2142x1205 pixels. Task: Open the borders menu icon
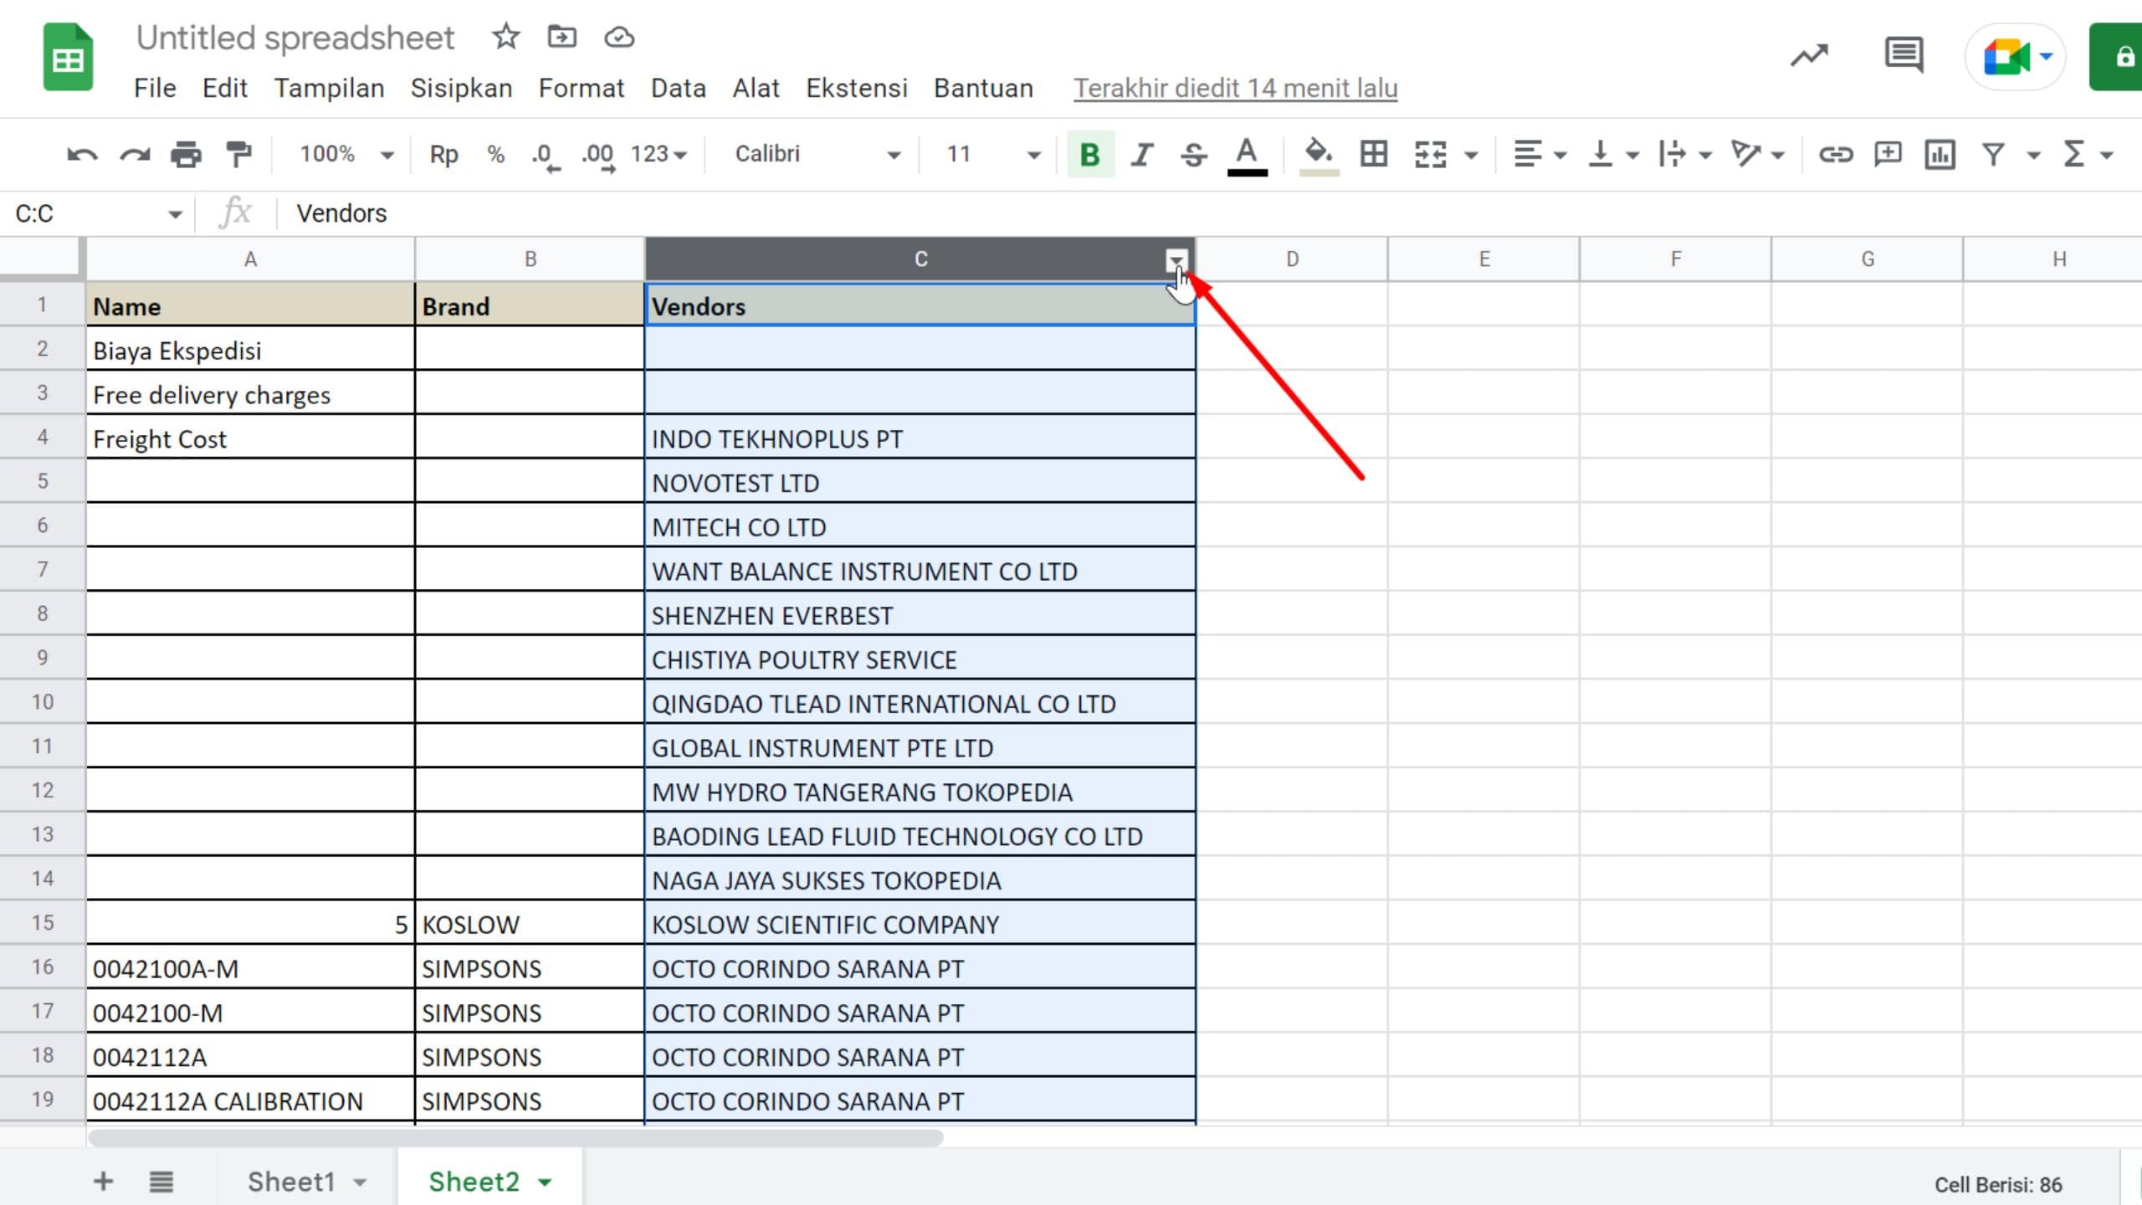[x=1374, y=155]
